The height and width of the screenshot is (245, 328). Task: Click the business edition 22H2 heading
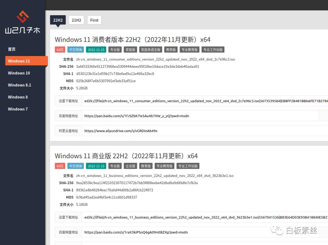pyautogui.click(x=126, y=156)
